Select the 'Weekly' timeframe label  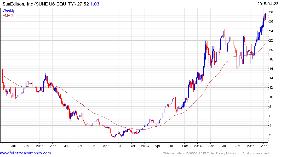[9, 10]
